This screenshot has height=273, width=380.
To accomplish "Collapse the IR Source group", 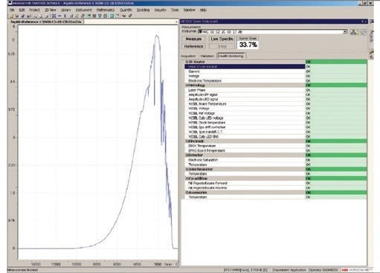I will (187, 62).
